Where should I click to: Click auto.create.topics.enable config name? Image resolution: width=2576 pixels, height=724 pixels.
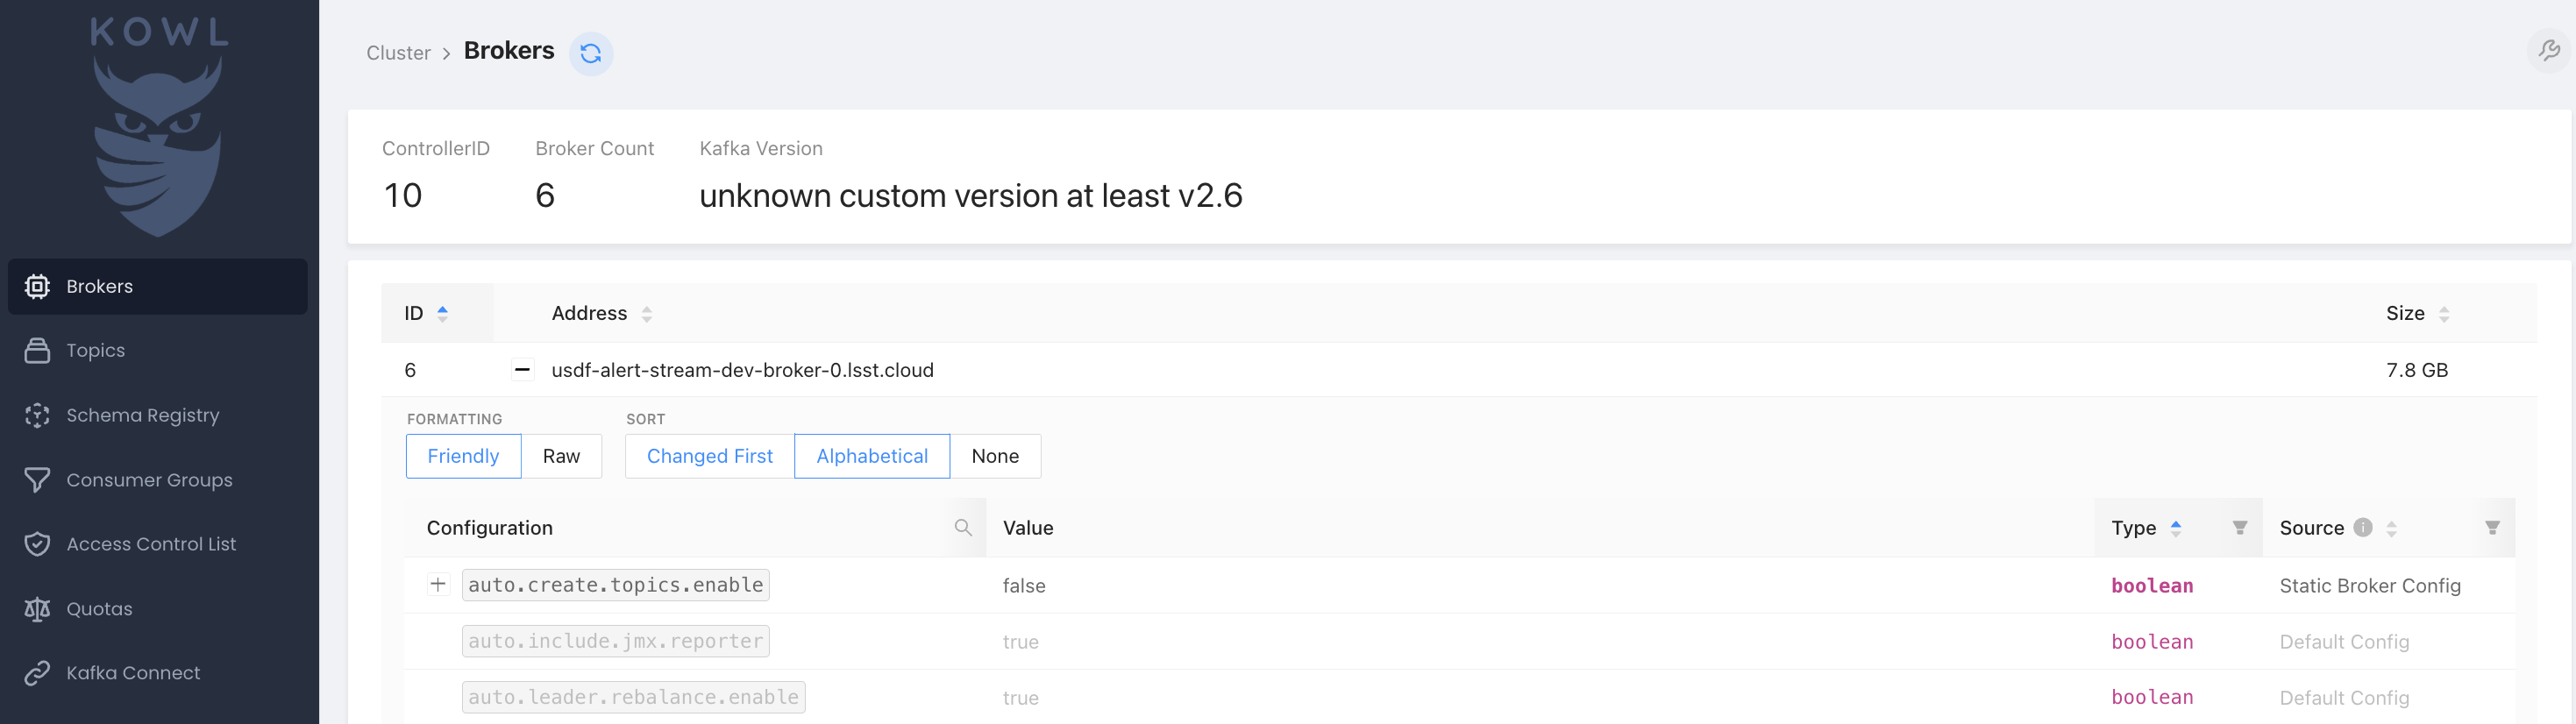(616, 585)
